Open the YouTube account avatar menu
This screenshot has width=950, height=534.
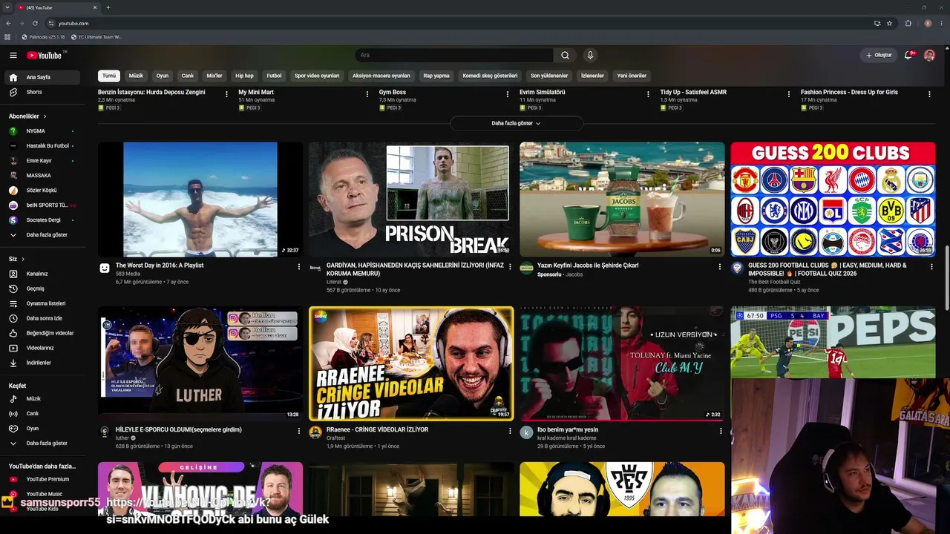point(929,56)
